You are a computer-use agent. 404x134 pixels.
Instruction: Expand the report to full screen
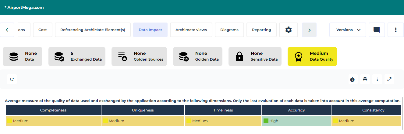(x=389, y=79)
